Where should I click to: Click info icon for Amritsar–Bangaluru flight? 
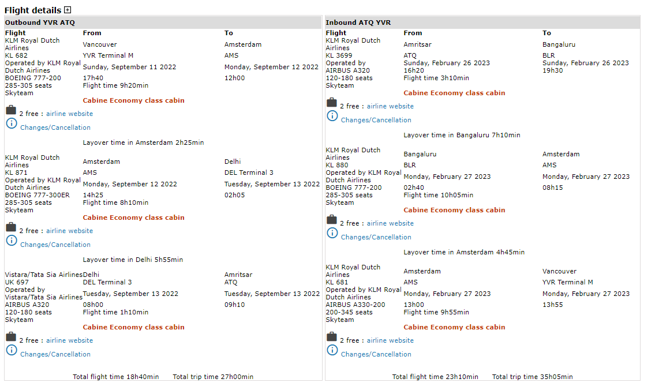point(332,116)
